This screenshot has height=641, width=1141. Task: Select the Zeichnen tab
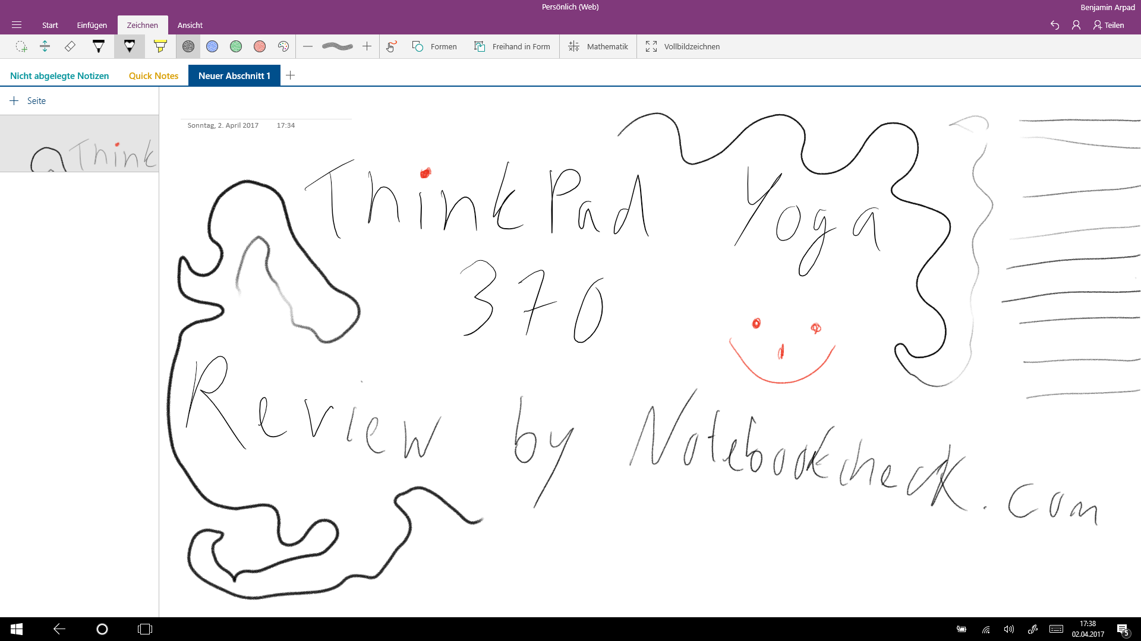(143, 25)
